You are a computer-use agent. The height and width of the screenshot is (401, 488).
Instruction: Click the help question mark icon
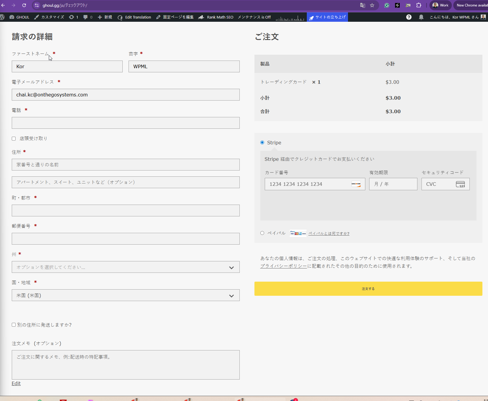pyautogui.click(x=409, y=17)
